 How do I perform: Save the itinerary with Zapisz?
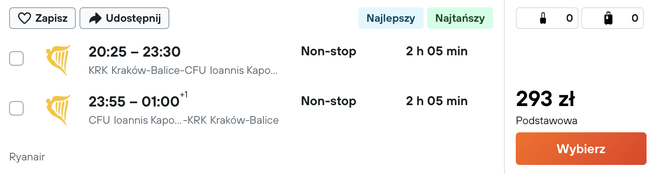click(x=43, y=19)
